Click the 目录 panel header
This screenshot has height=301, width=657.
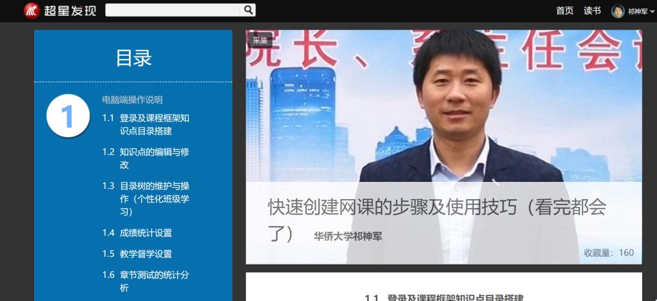(x=133, y=58)
